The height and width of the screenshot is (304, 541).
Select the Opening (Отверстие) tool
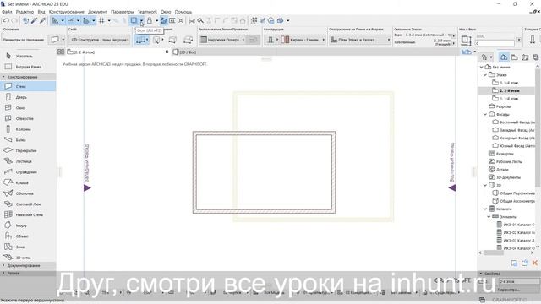[x=28, y=118]
